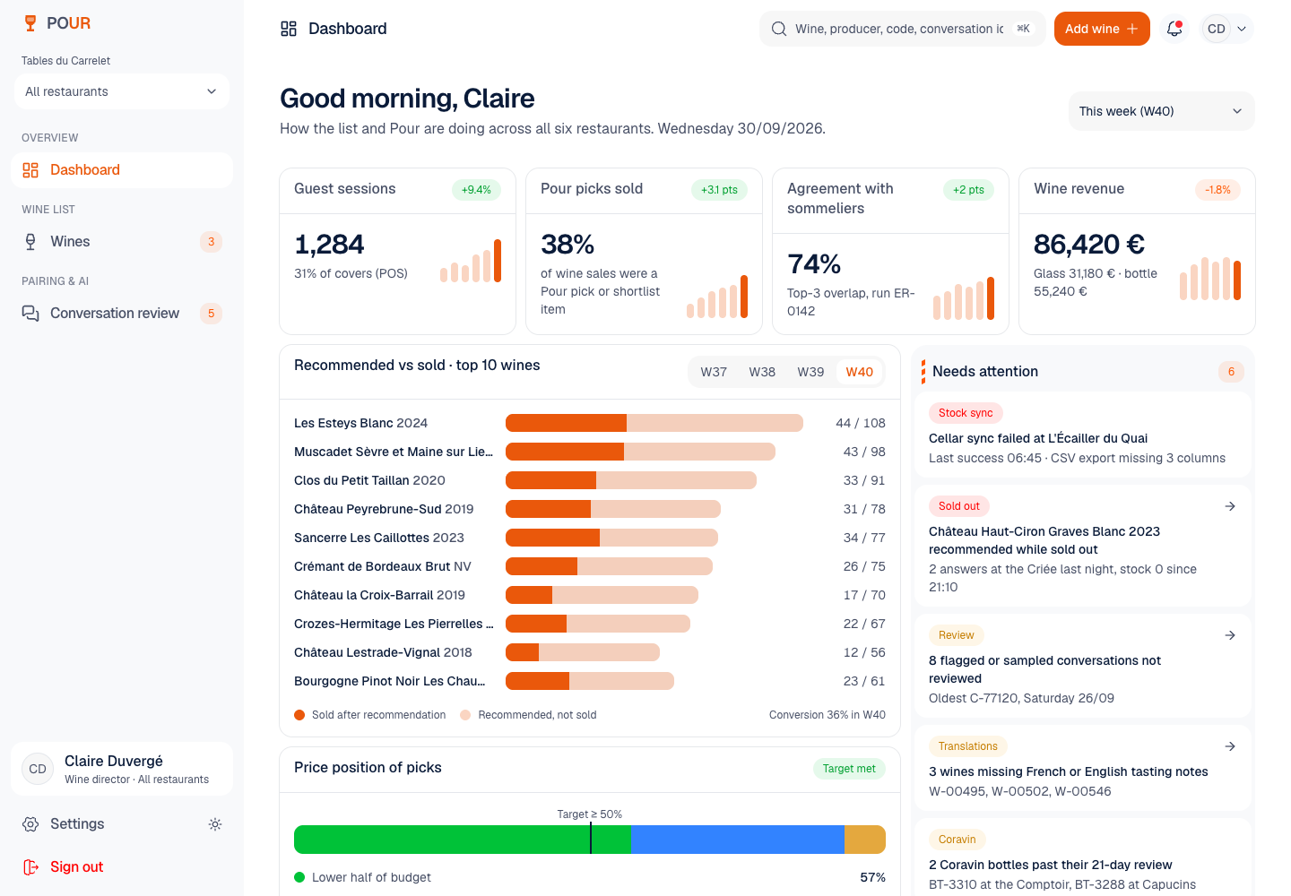Toggle theme with sun icon near Settings
This screenshot has height=896, width=1291.
coord(215,824)
